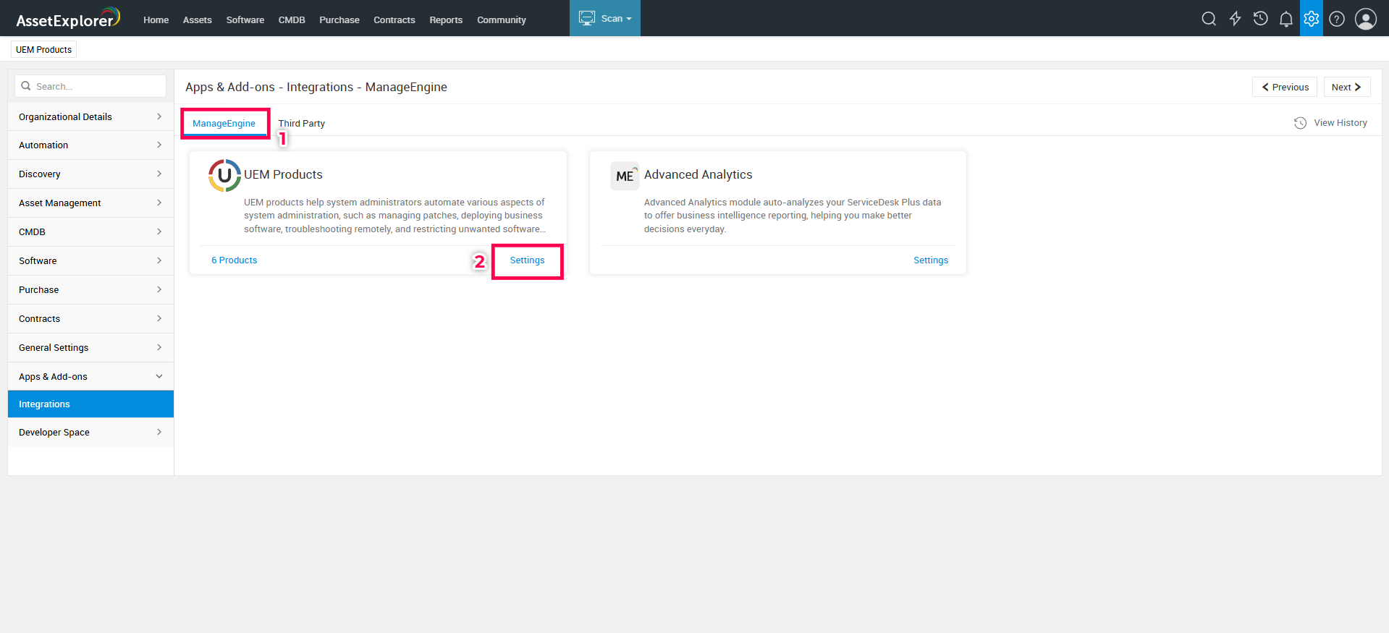Expand the Asset Management section
The width and height of the screenshot is (1389, 633).
point(90,203)
